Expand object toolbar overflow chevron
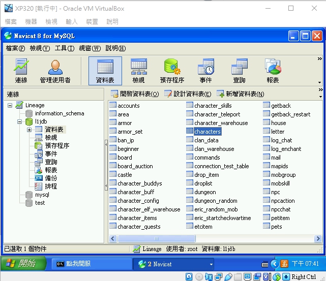The height and width of the screenshot is (281, 326). [x=320, y=90]
